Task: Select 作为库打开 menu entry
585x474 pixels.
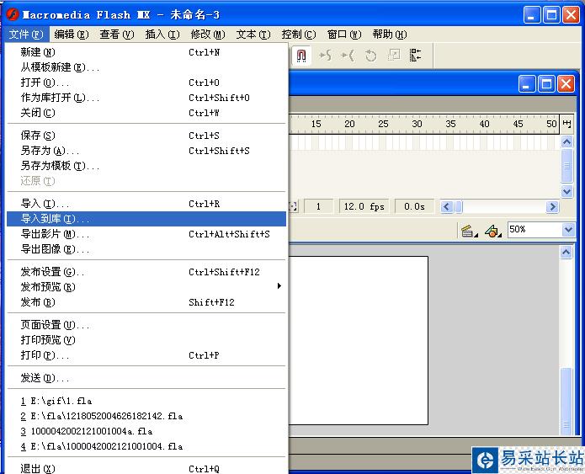Action: [x=146, y=98]
